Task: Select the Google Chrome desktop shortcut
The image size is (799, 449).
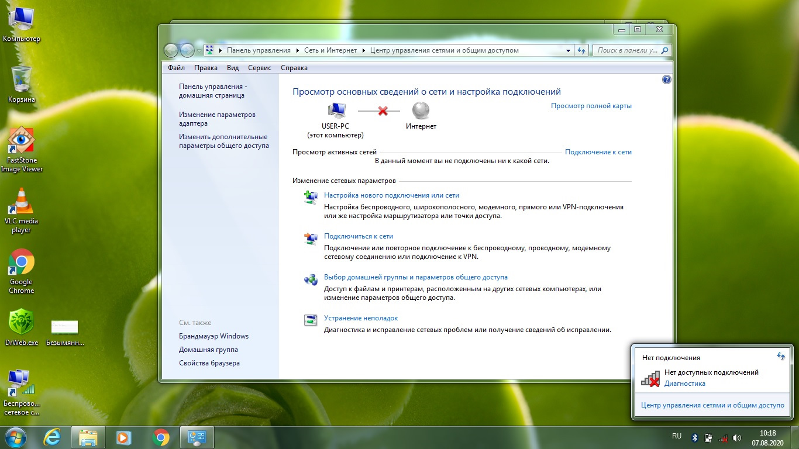Action: coord(21,272)
